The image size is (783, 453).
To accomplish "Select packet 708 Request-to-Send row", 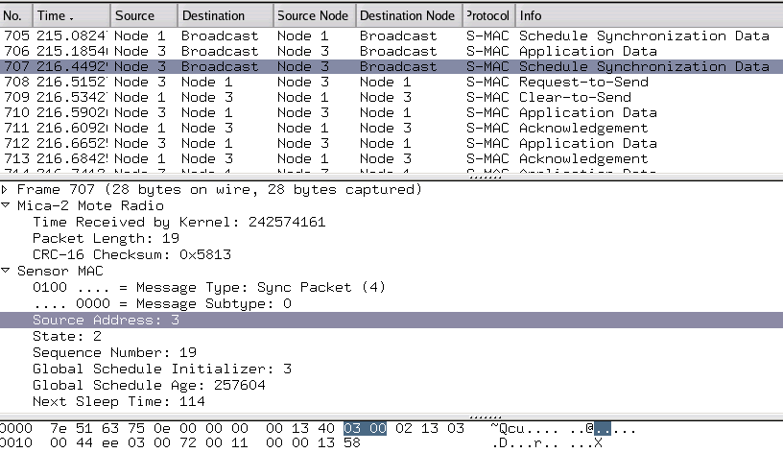I will click(384, 82).
